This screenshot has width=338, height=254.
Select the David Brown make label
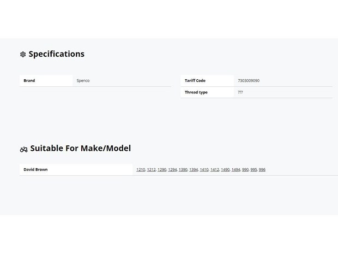[x=35, y=169]
